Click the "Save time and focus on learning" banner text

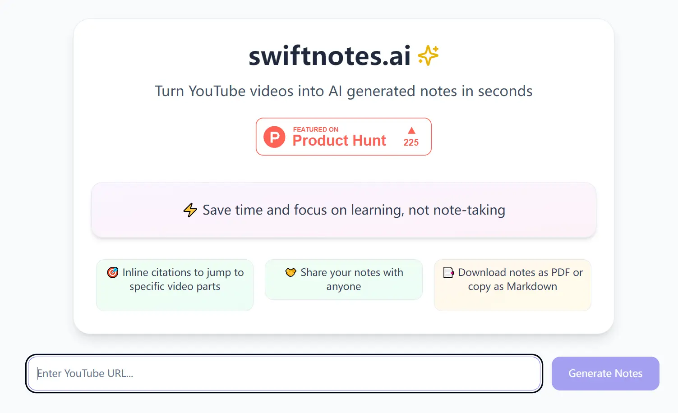(x=354, y=210)
